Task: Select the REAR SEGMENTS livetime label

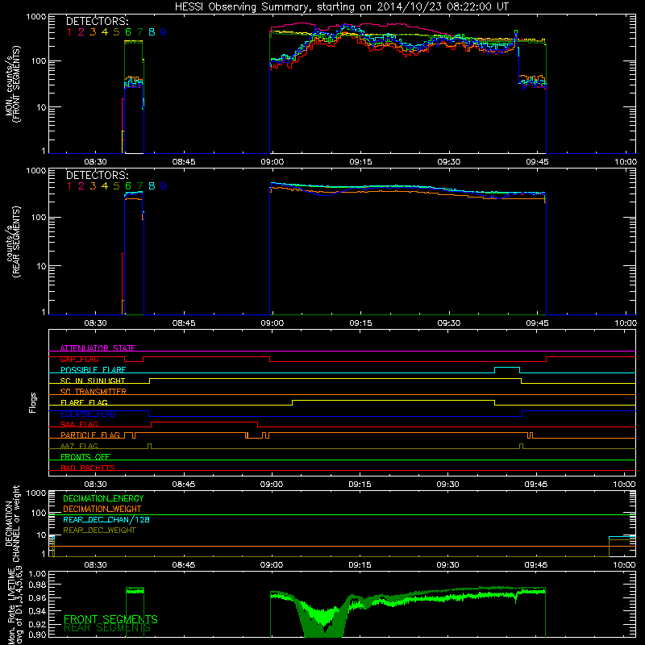Action: [x=107, y=628]
